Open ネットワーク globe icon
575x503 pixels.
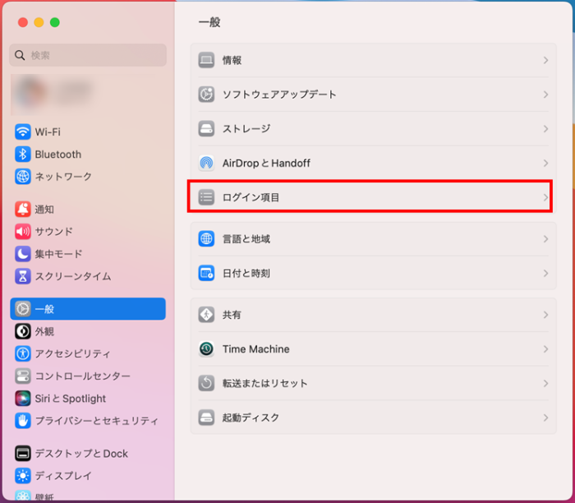(22, 177)
